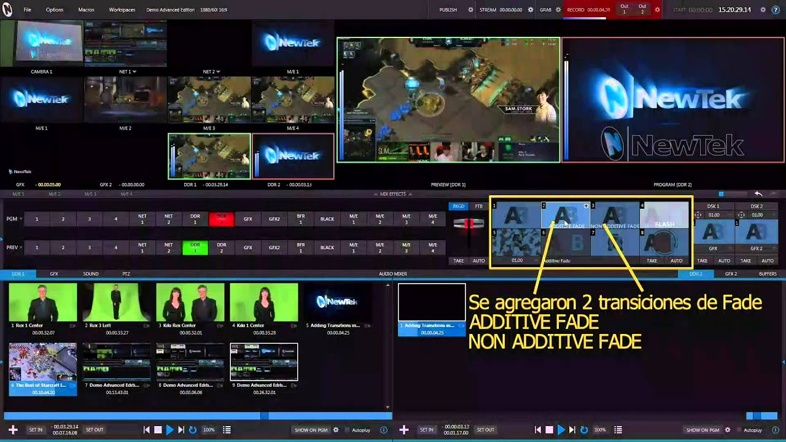Toggle the STREAM button
786x442 pixels.
click(x=488, y=10)
